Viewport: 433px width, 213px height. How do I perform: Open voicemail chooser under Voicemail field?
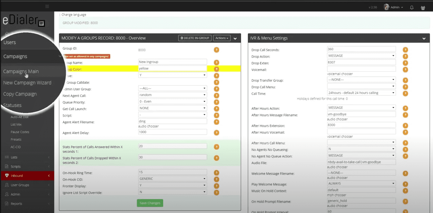coord(340,74)
